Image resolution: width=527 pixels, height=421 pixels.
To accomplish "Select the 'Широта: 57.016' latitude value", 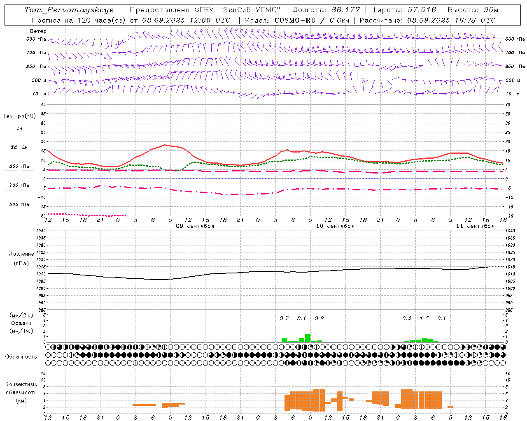I will tap(403, 10).
